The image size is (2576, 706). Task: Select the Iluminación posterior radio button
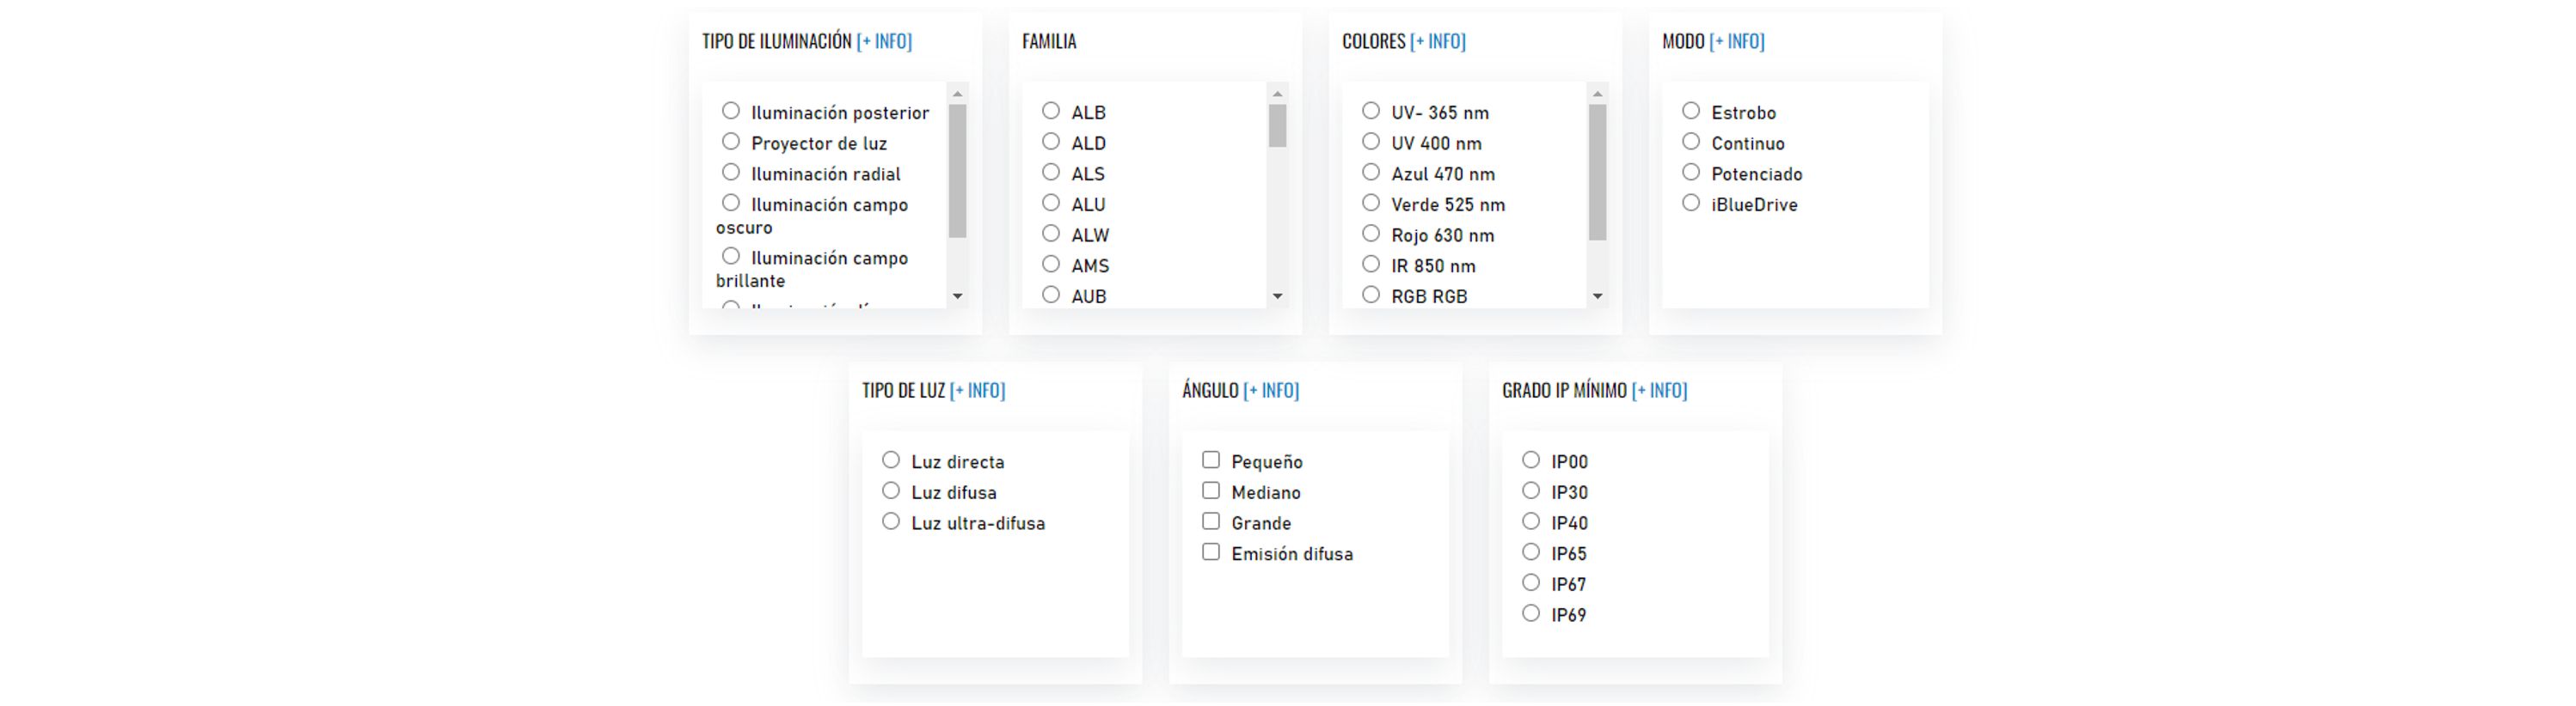click(731, 111)
